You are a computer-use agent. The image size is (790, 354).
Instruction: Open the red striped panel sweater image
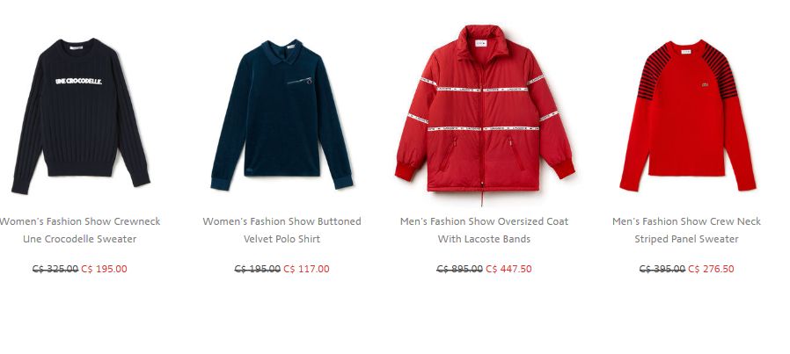tap(688, 115)
